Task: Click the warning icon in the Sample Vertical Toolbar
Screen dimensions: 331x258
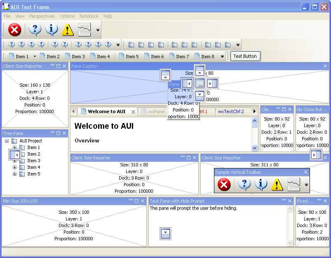Action: click(x=277, y=185)
